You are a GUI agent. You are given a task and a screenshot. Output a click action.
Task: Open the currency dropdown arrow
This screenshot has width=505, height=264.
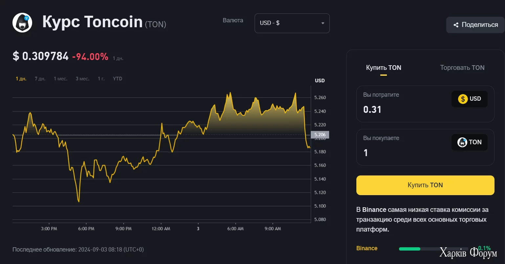coord(323,23)
